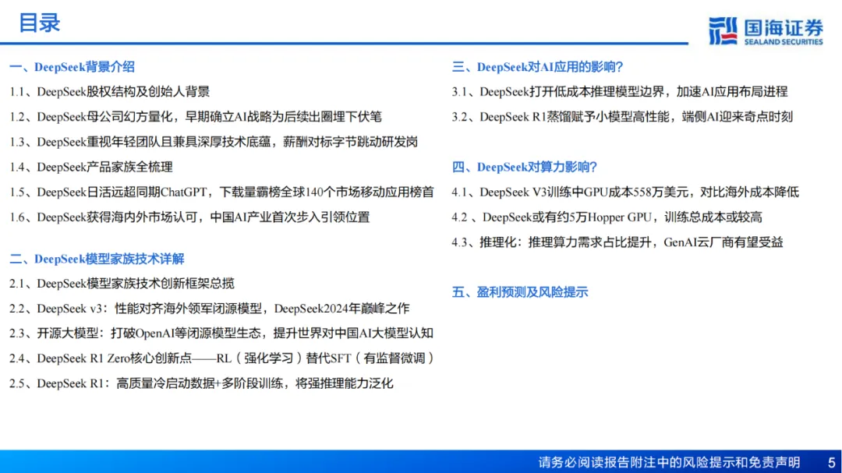842x473 pixels.
Task: Select entry 4.2 about 5万Hopper GPU
Action: [607, 217]
